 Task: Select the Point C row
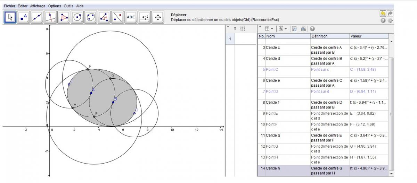[x=323, y=72]
